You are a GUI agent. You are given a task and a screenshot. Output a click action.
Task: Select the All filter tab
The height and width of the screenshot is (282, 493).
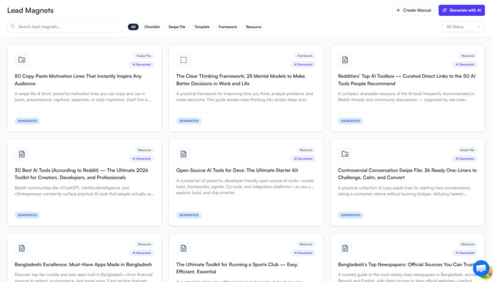(133, 27)
